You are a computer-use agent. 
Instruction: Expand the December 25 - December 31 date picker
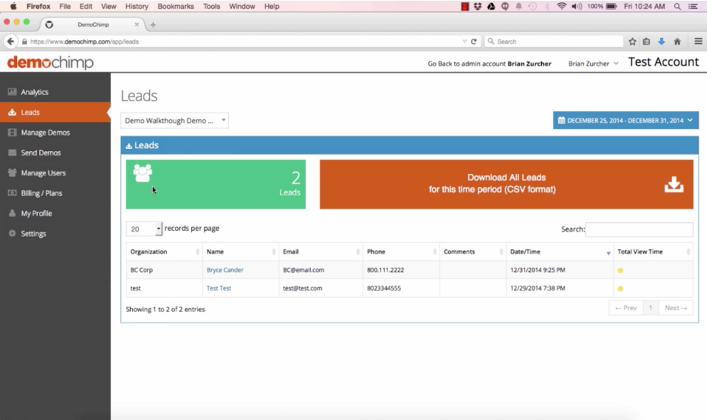coord(690,120)
